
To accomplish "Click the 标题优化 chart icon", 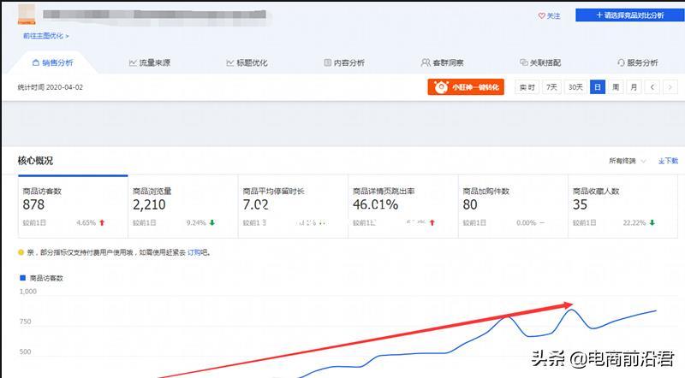I will (229, 62).
